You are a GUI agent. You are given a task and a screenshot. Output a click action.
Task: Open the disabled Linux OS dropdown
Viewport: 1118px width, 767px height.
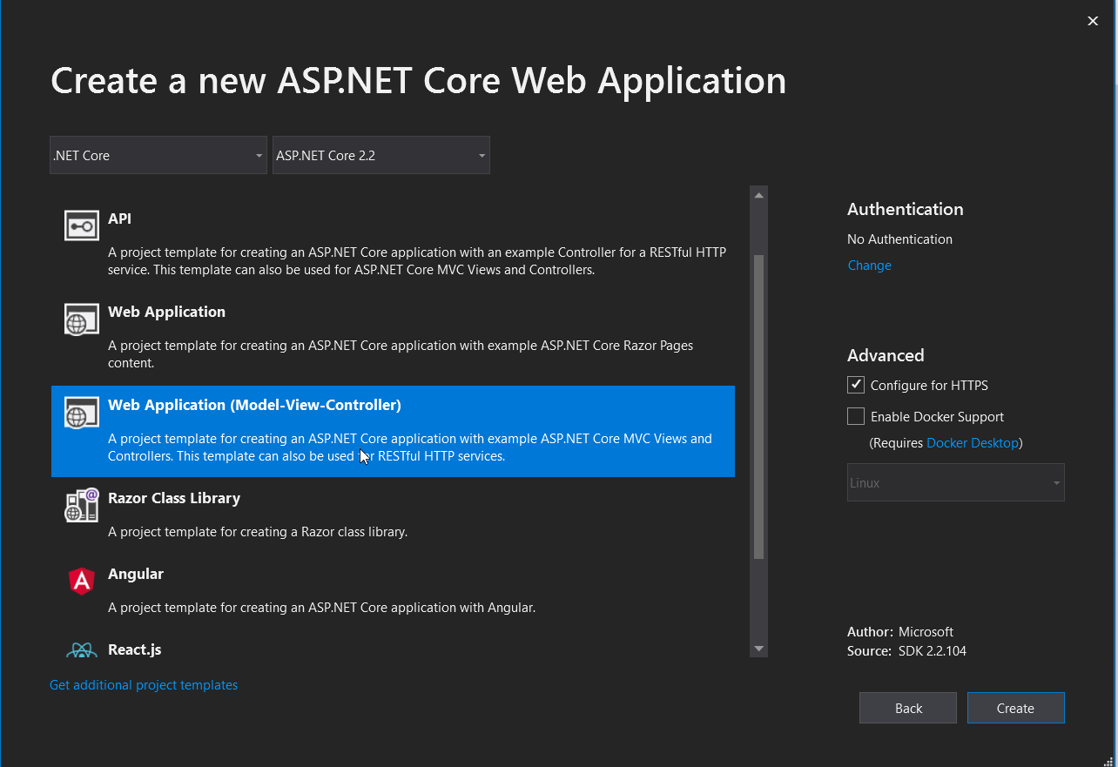pos(955,482)
